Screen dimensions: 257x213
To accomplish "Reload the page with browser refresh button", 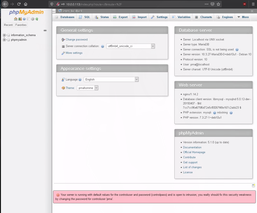I will pyautogui.click(x=19, y=4).
